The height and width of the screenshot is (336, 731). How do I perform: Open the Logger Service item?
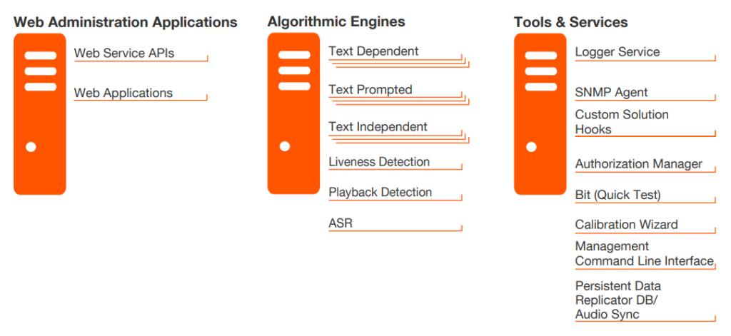[617, 52]
